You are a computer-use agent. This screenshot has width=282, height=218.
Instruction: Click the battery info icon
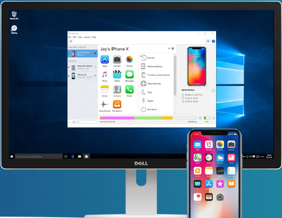coord(213,118)
